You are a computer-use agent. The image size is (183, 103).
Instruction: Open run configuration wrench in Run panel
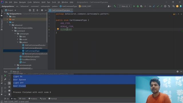5,80
